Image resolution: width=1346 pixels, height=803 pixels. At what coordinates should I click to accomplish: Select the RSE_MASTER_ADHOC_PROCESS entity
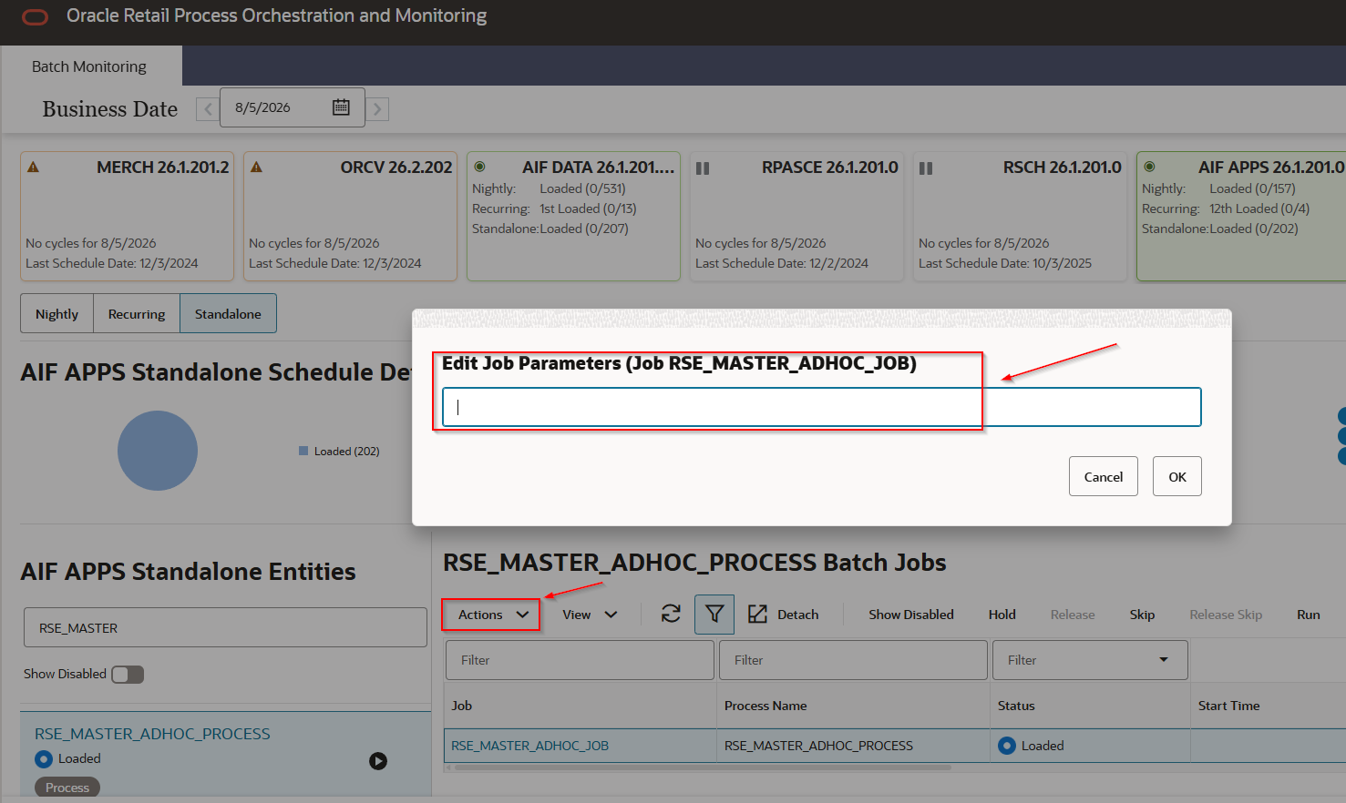(152, 734)
